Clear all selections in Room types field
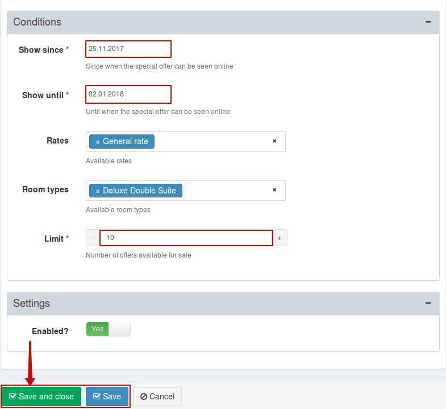 coord(274,189)
